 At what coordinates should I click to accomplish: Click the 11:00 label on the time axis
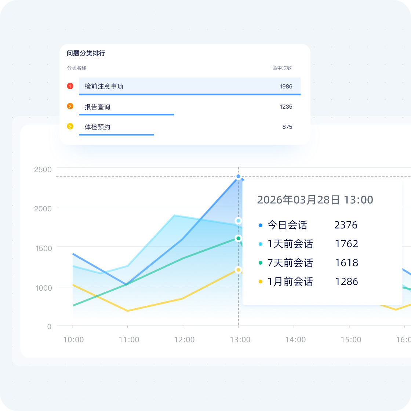[129, 339]
